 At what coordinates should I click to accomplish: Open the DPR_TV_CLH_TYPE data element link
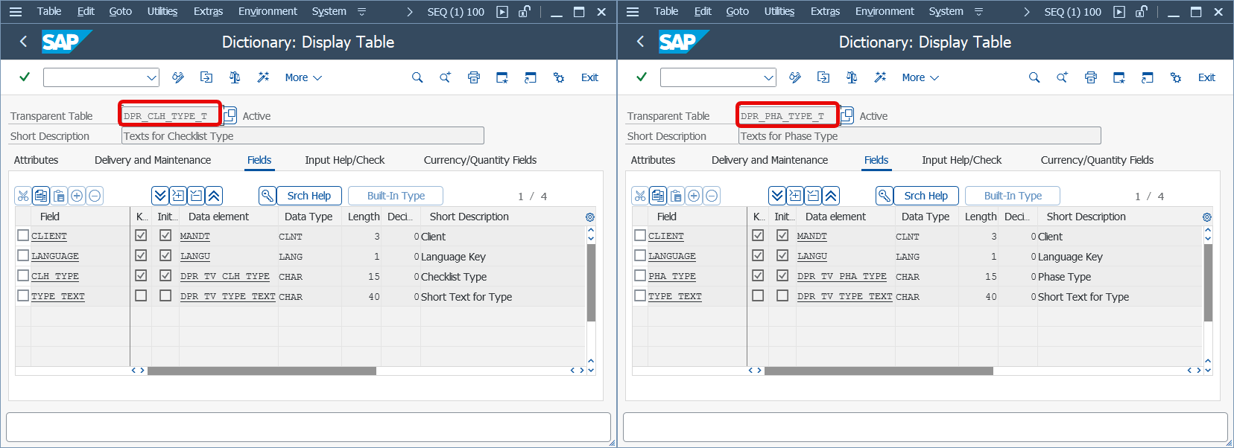click(224, 276)
